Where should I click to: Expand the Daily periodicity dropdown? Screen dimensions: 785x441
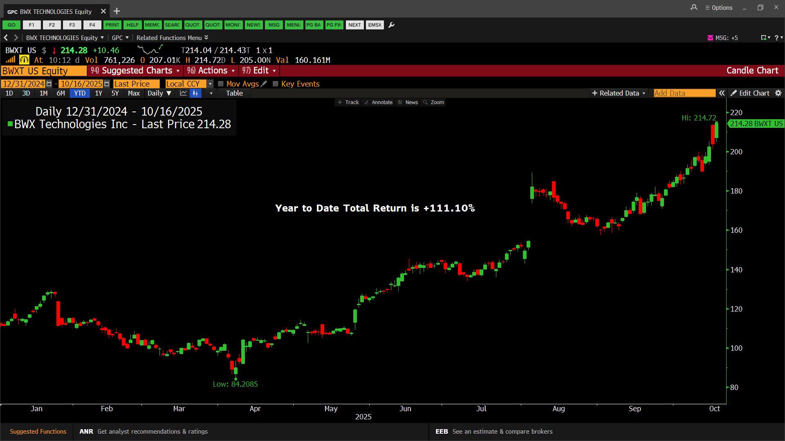tap(159, 93)
